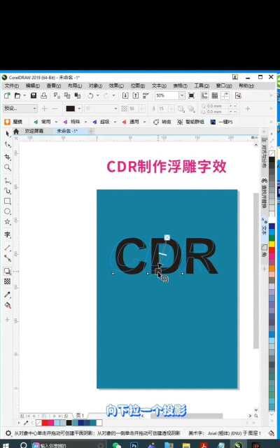The width and height of the screenshot is (280, 448).
Task: Select the Polygon star tool
Action: coord(8,222)
